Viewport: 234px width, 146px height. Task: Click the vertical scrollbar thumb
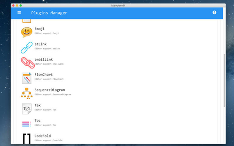coord(224,80)
